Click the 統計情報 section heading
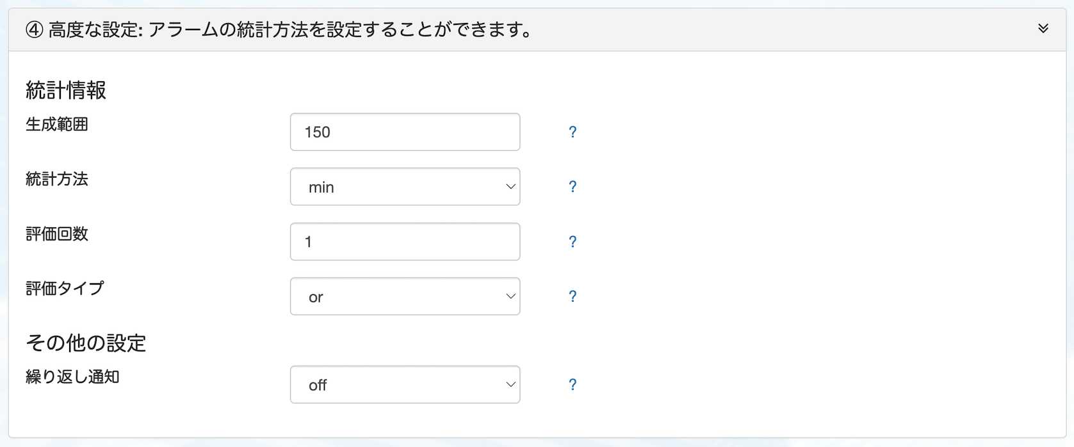Image resolution: width=1074 pixels, height=447 pixels. [66, 90]
